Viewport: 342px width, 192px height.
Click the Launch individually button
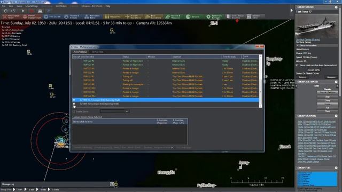(x=83, y=148)
